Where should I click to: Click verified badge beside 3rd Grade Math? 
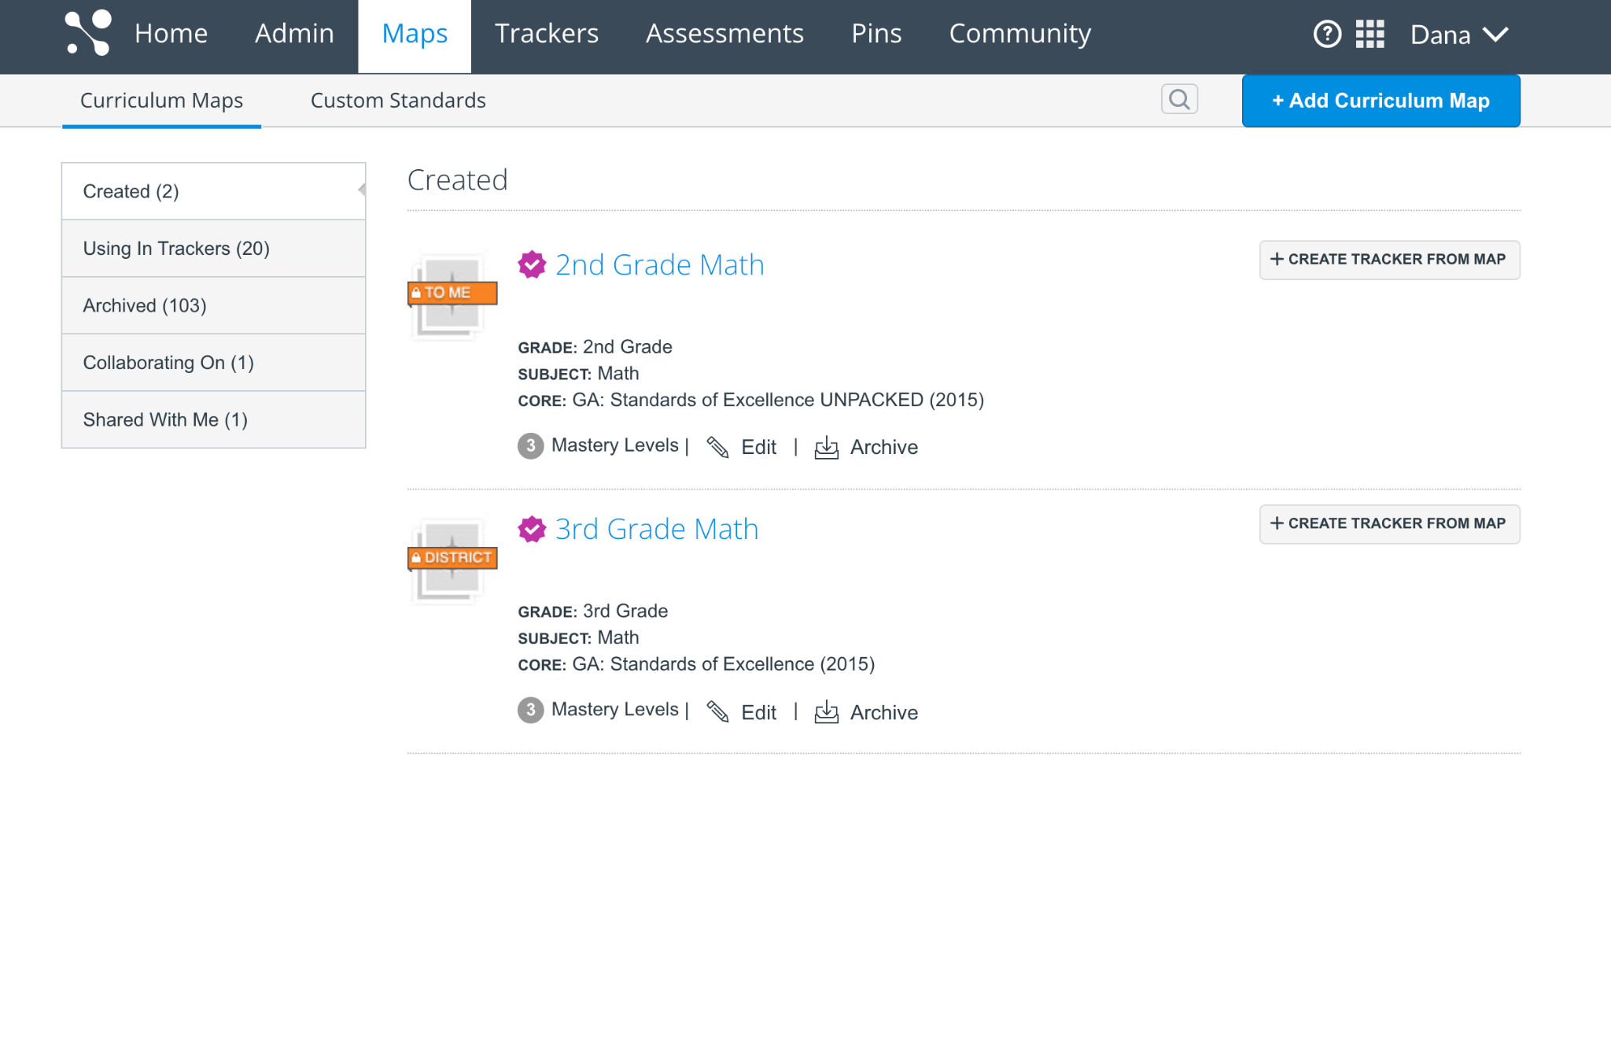pos(532,530)
